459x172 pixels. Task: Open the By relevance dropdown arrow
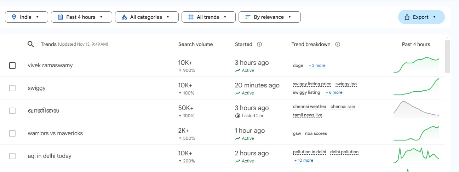coord(290,17)
